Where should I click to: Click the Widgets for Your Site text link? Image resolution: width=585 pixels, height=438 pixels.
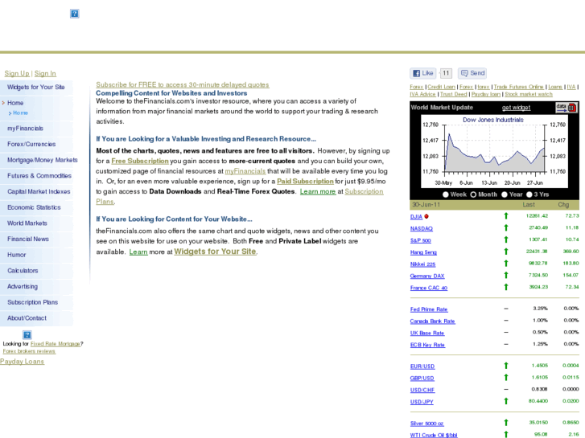pos(215,252)
